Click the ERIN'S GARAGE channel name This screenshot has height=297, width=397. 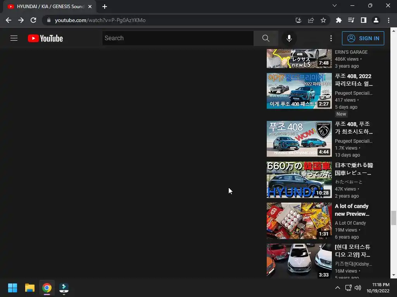point(351,52)
